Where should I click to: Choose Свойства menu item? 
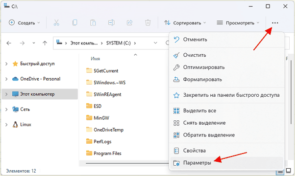click(227, 151)
